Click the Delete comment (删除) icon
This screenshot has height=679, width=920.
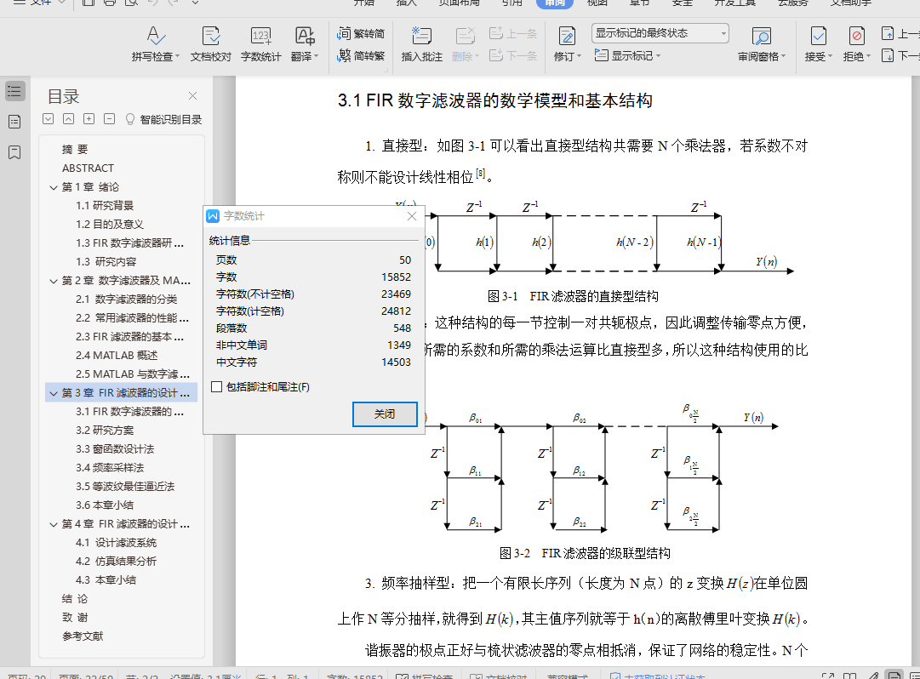(x=465, y=37)
